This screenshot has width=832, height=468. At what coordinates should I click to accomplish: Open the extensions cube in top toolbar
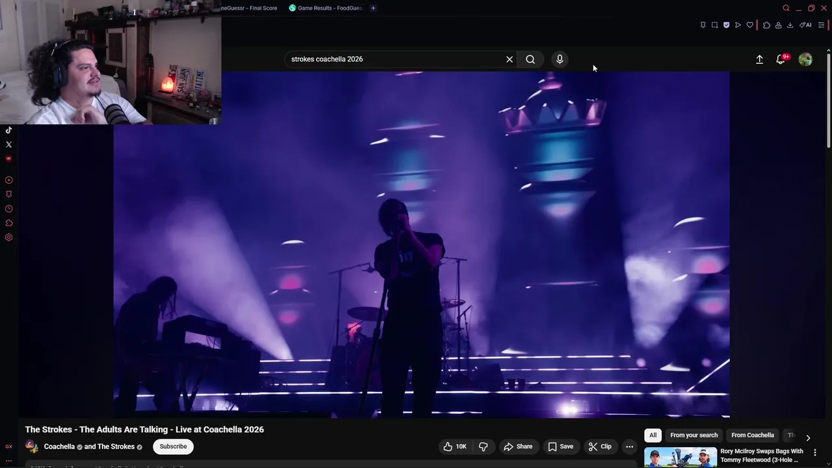tap(766, 25)
